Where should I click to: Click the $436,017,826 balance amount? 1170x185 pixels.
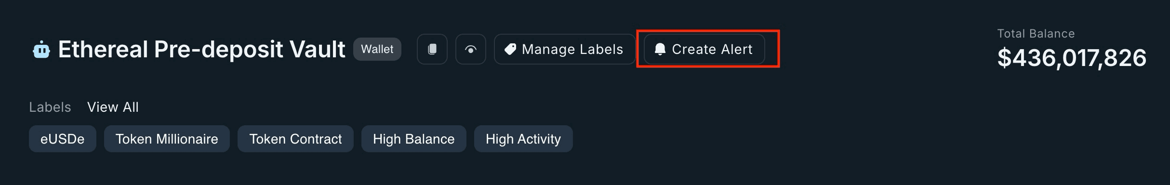1072,58
